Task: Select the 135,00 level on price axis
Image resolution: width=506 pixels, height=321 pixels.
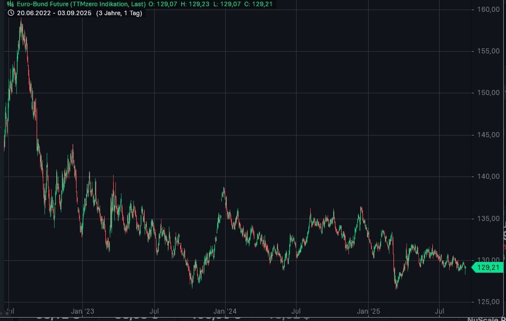Action: point(487,219)
